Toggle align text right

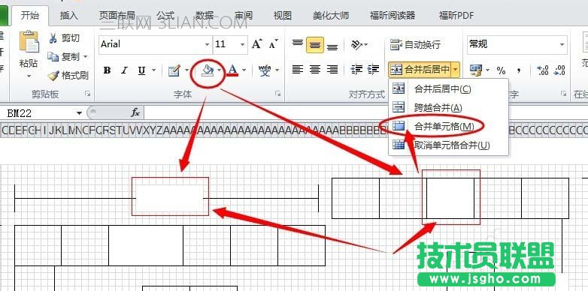click(332, 69)
